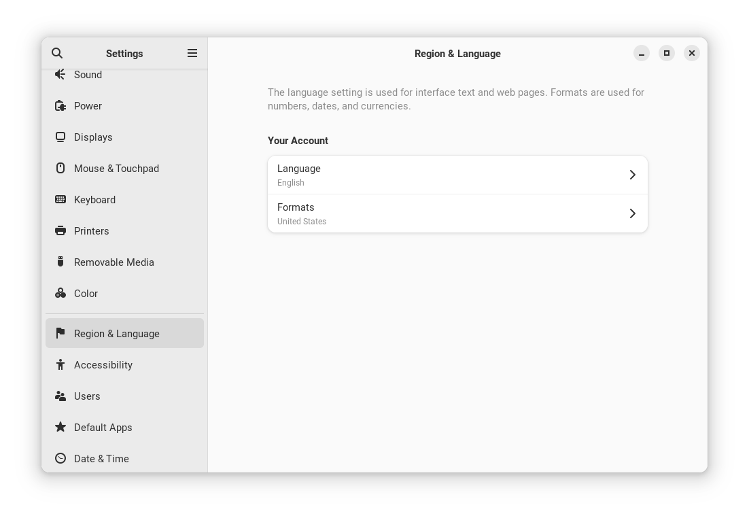Expand the Formats row chevron
This screenshot has width=749, height=518.
click(x=633, y=213)
